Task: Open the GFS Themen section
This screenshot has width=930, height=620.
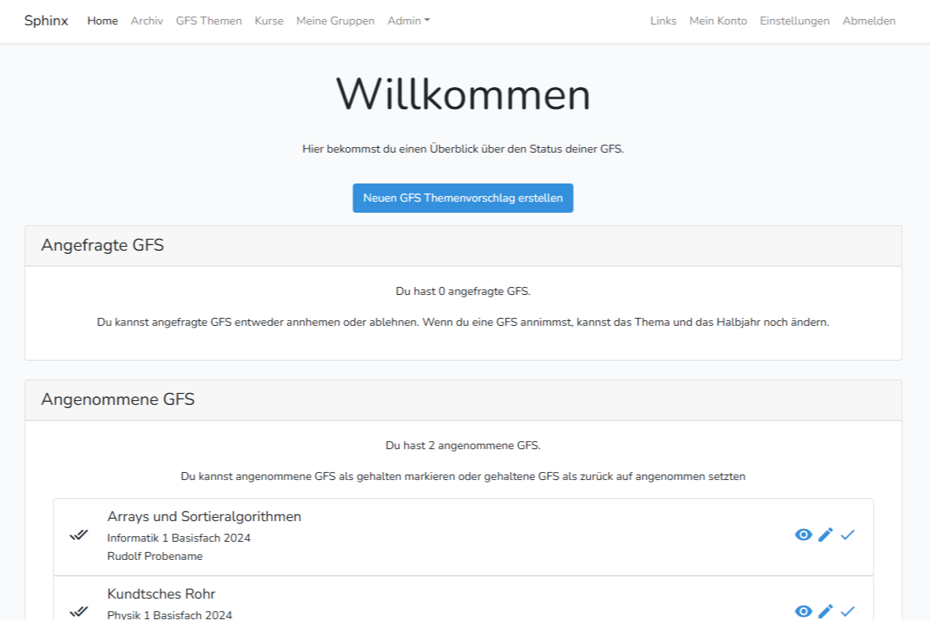Action: coord(209,21)
